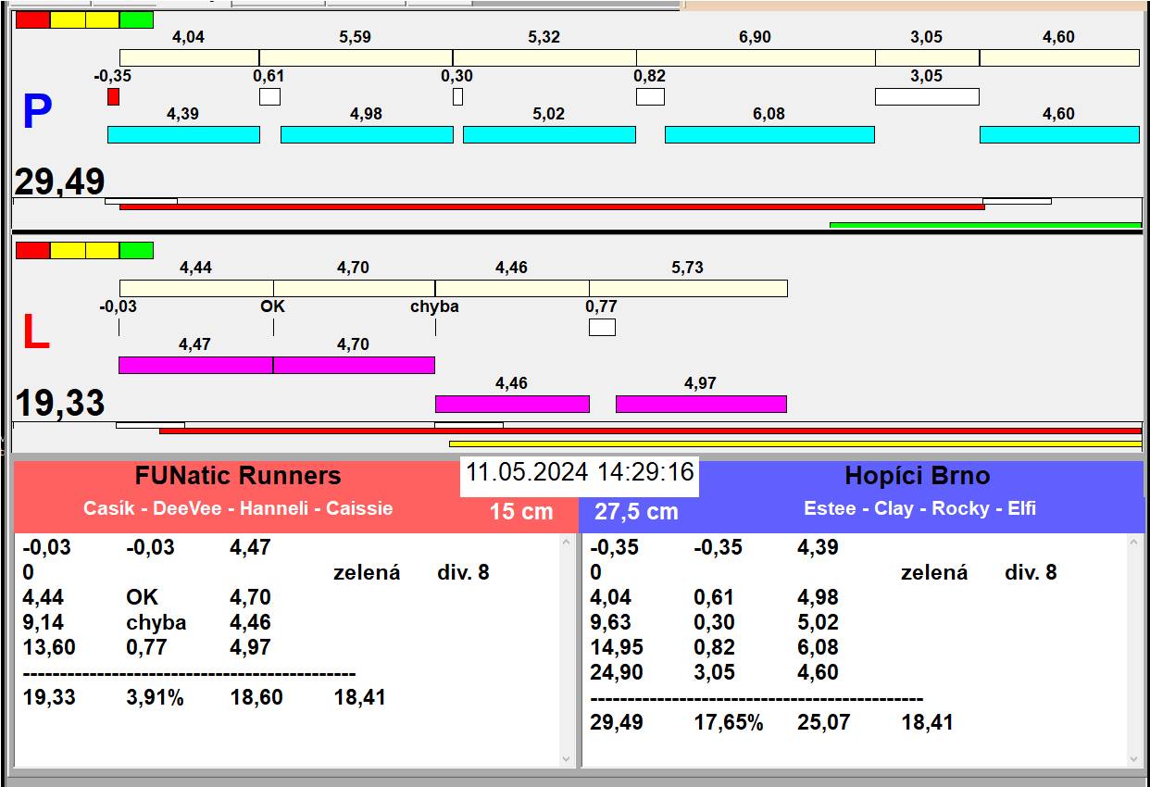Viewport: 1150px width, 787px height.
Task: Click 24,90 in the Hopíci Brno list
Action: pyautogui.click(x=617, y=672)
